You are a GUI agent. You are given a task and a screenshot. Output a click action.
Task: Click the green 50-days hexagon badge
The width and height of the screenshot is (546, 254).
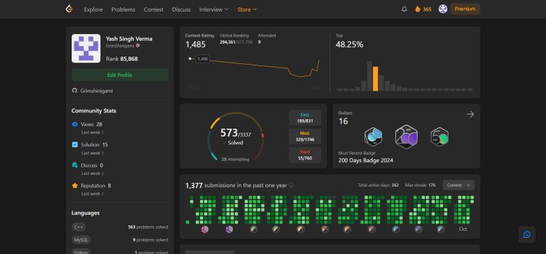coord(439,137)
